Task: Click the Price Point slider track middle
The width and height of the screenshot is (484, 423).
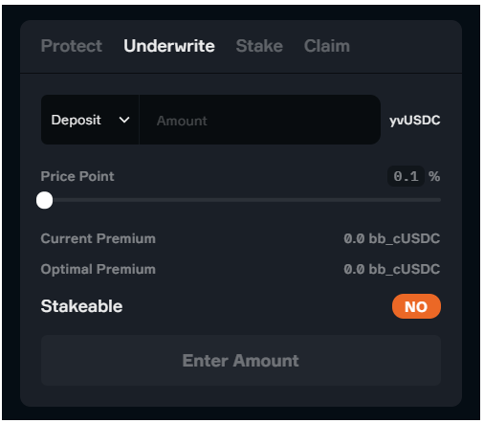Action: 241,200
